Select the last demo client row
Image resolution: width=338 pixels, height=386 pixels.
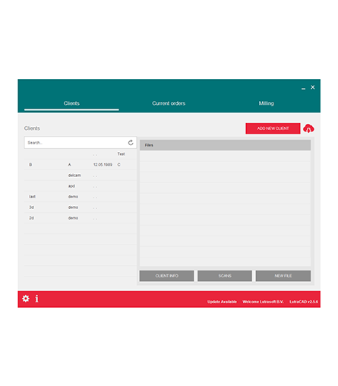pyautogui.click(x=81, y=197)
